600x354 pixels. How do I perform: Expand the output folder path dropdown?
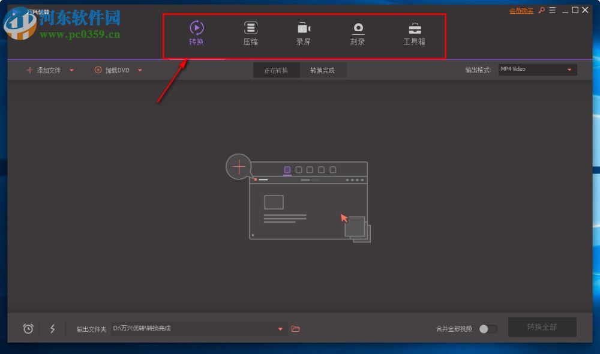(x=280, y=328)
